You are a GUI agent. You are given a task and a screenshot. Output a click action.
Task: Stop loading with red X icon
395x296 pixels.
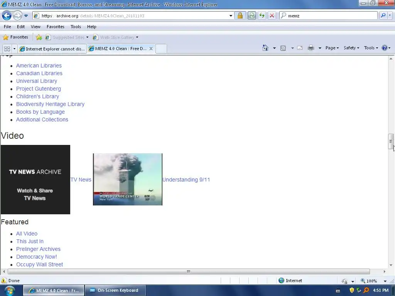[272, 15]
